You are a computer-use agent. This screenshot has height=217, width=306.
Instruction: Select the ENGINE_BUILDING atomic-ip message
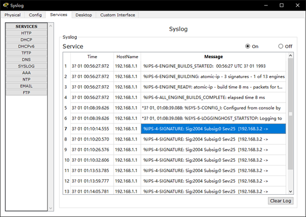(213, 76)
